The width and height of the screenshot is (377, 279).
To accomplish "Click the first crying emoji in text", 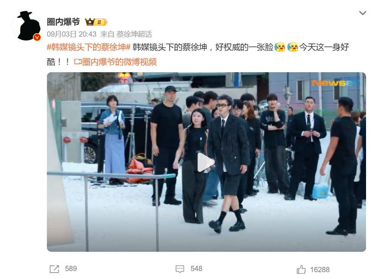I will (280, 47).
